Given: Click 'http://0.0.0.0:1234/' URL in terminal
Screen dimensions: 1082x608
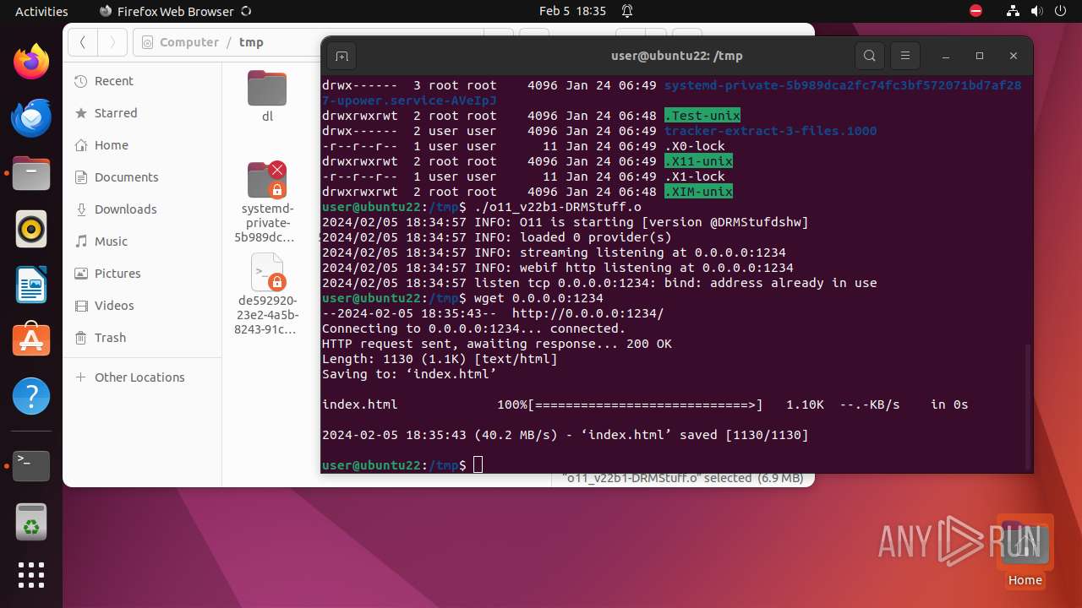Looking at the screenshot, I should (587, 313).
